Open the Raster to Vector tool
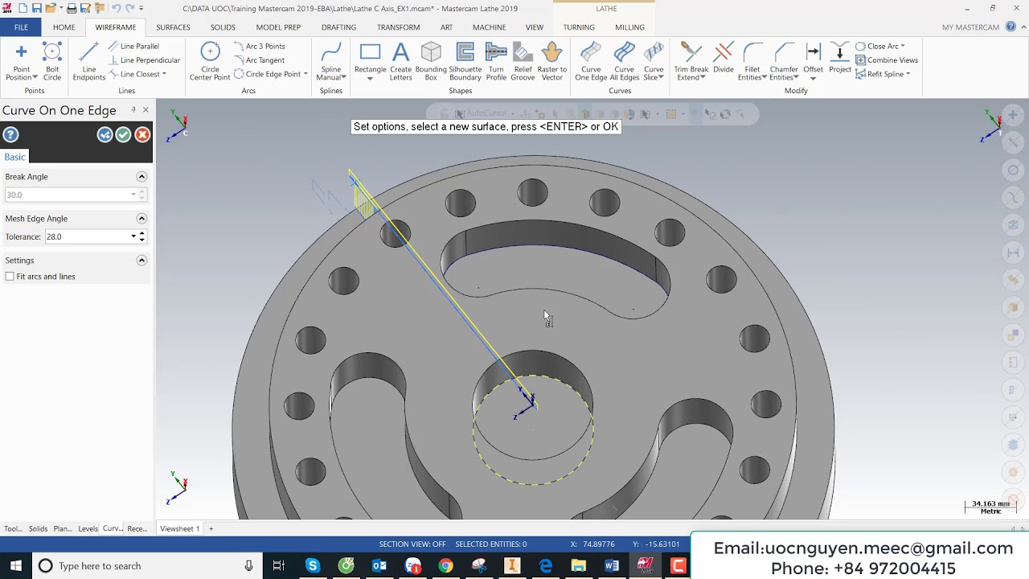 click(x=551, y=62)
